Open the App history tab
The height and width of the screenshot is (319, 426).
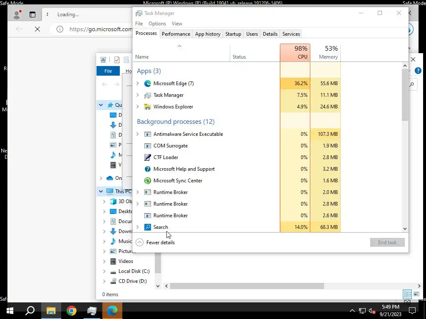[x=208, y=34]
